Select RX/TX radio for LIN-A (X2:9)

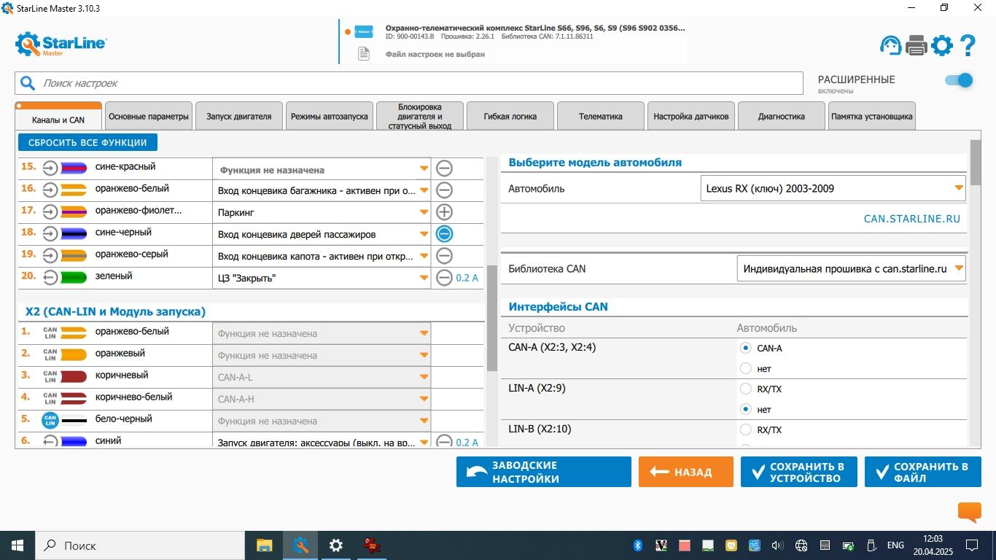(745, 389)
